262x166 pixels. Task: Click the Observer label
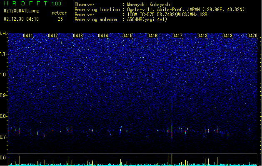tap(85, 5)
